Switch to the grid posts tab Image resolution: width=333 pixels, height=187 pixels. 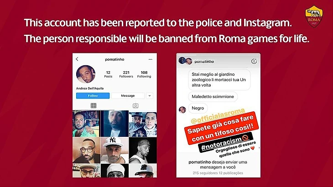tap(94, 105)
